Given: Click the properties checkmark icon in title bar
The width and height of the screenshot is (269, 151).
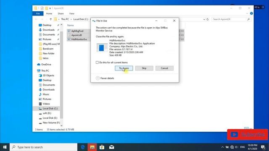Looking at the screenshot, I should click(42, 8).
